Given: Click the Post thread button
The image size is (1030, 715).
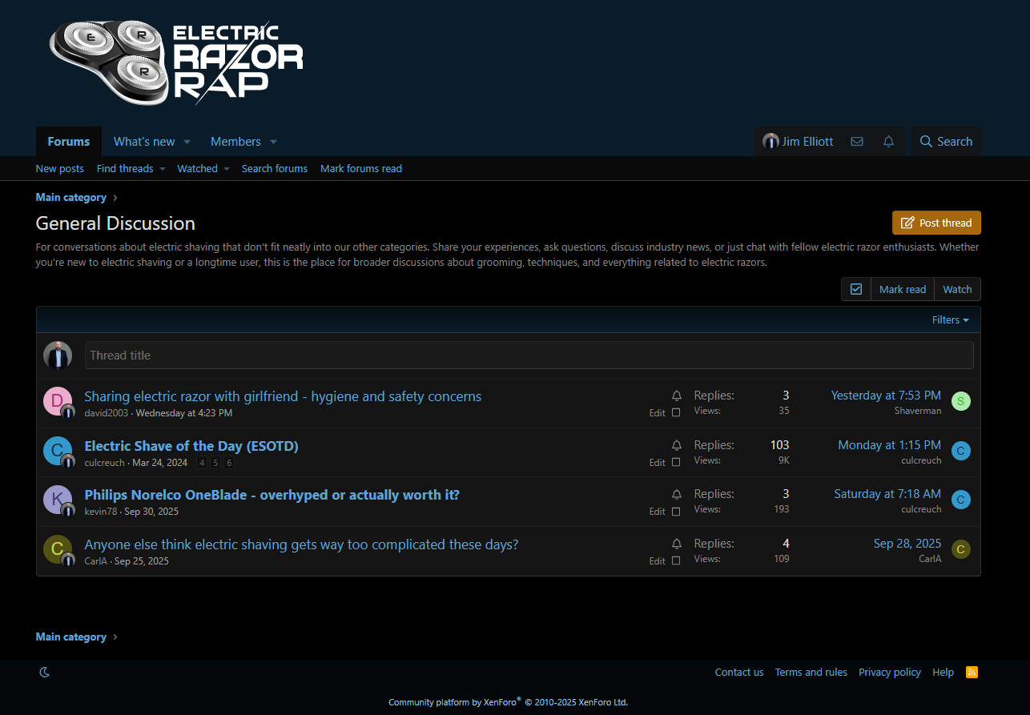Looking at the screenshot, I should tap(936, 223).
